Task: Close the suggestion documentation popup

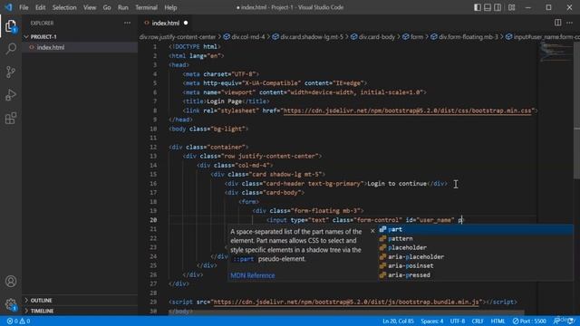Action: click(372, 231)
